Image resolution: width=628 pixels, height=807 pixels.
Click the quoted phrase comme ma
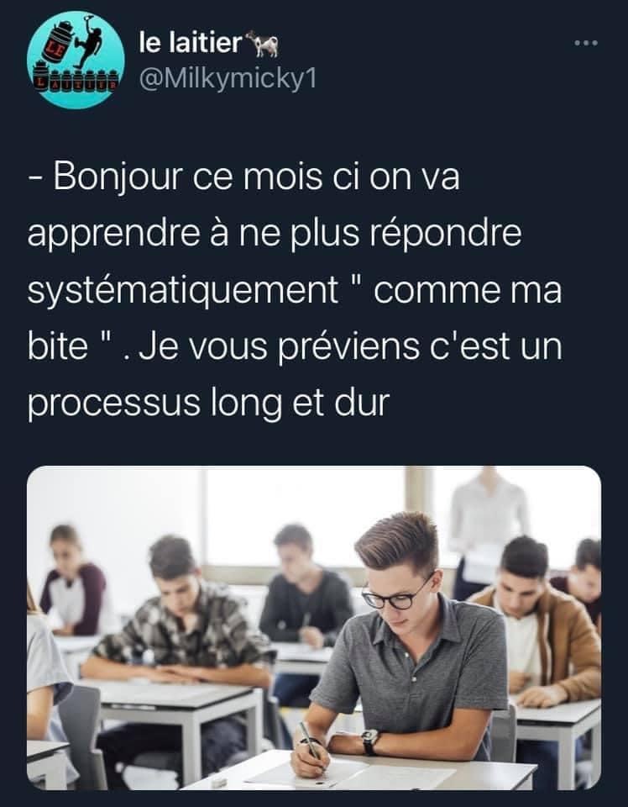pos(468,292)
